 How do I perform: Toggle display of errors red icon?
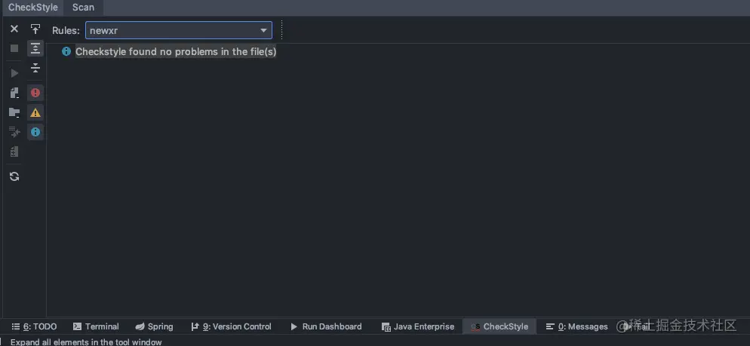[35, 93]
